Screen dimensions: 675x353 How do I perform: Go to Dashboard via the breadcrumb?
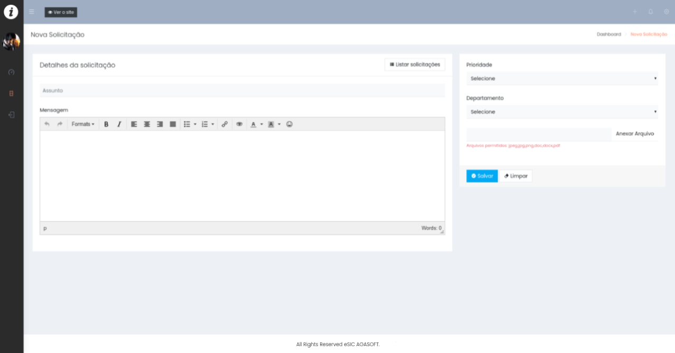(609, 34)
